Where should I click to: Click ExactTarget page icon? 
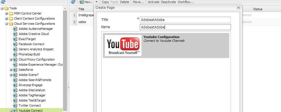click(x=15, y=39)
